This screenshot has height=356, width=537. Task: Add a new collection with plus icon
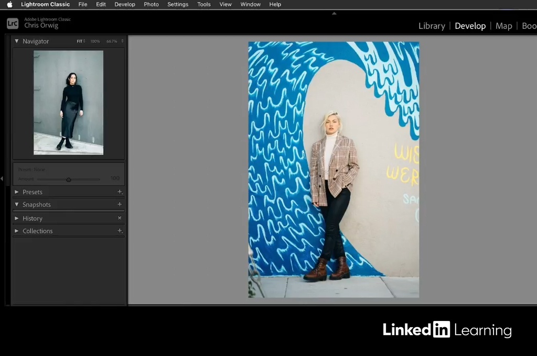click(120, 231)
